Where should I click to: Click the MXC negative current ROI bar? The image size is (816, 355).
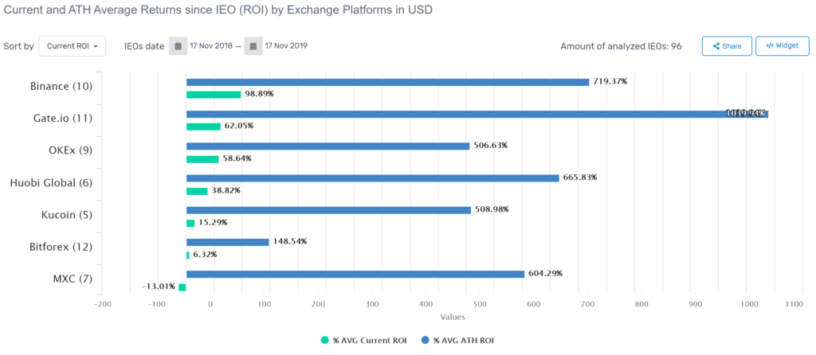point(182,287)
